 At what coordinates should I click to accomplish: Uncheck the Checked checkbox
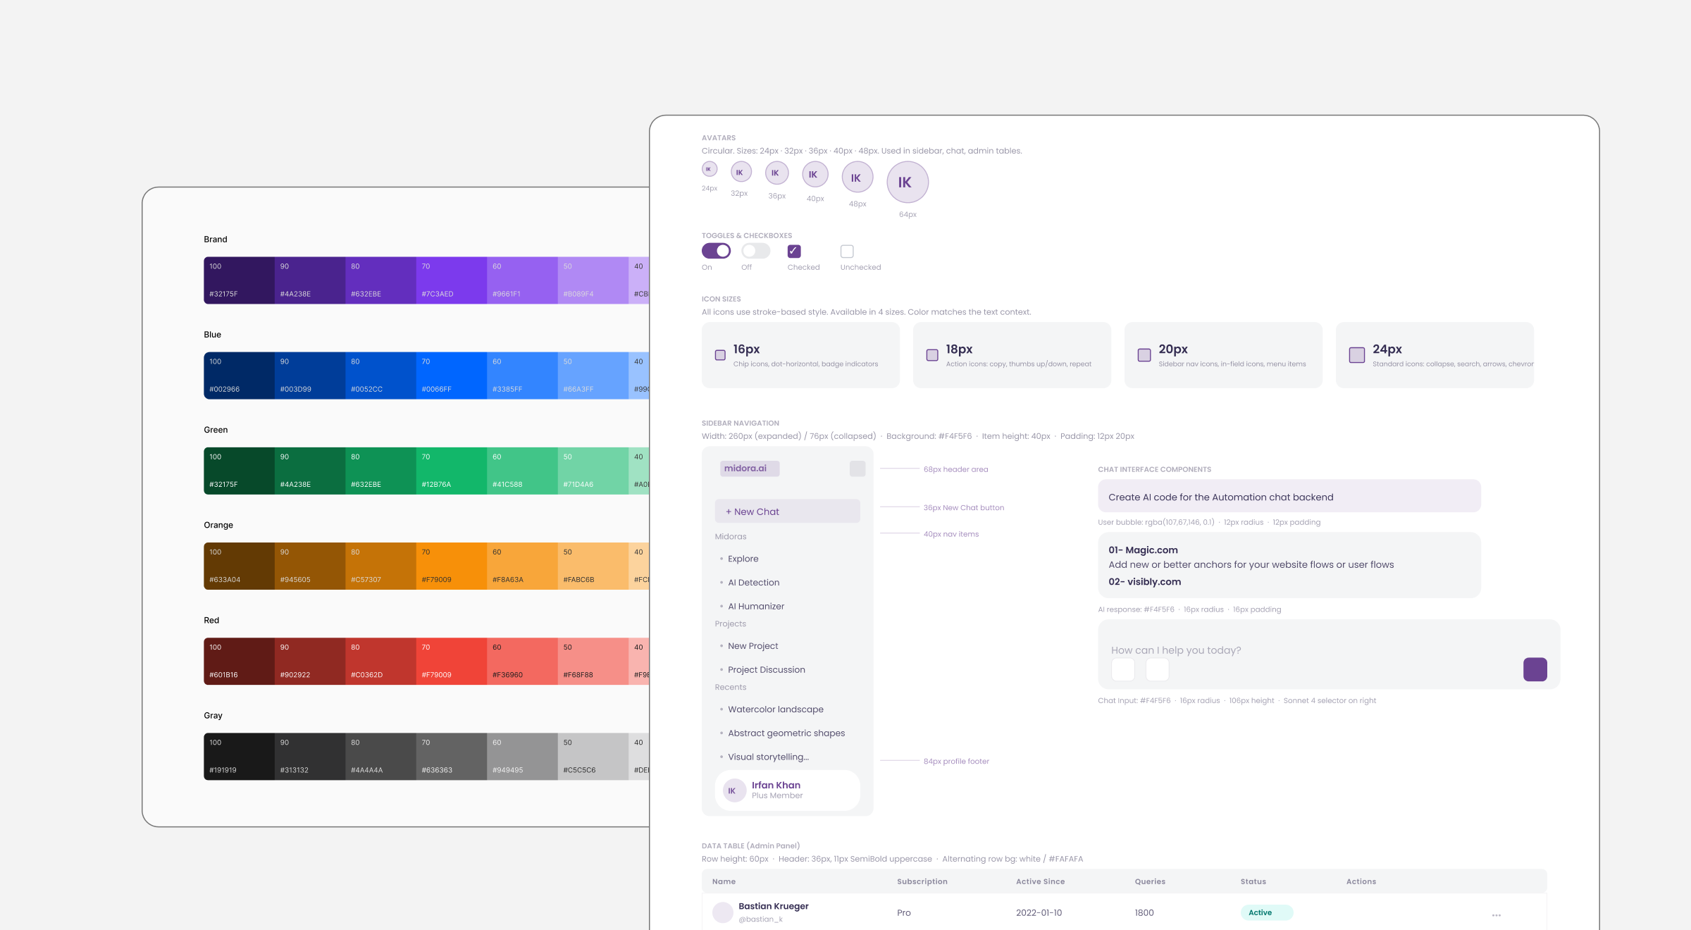click(794, 251)
